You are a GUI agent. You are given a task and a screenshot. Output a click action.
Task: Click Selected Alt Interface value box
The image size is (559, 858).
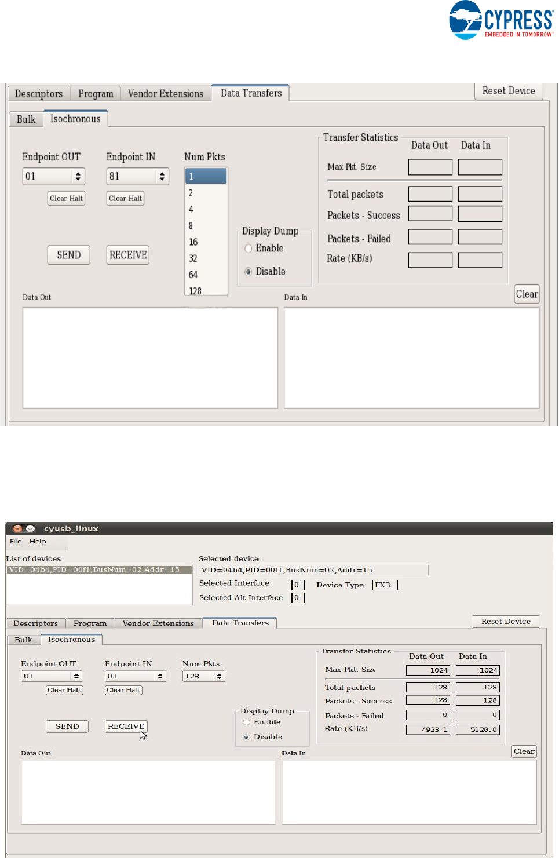point(298,598)
